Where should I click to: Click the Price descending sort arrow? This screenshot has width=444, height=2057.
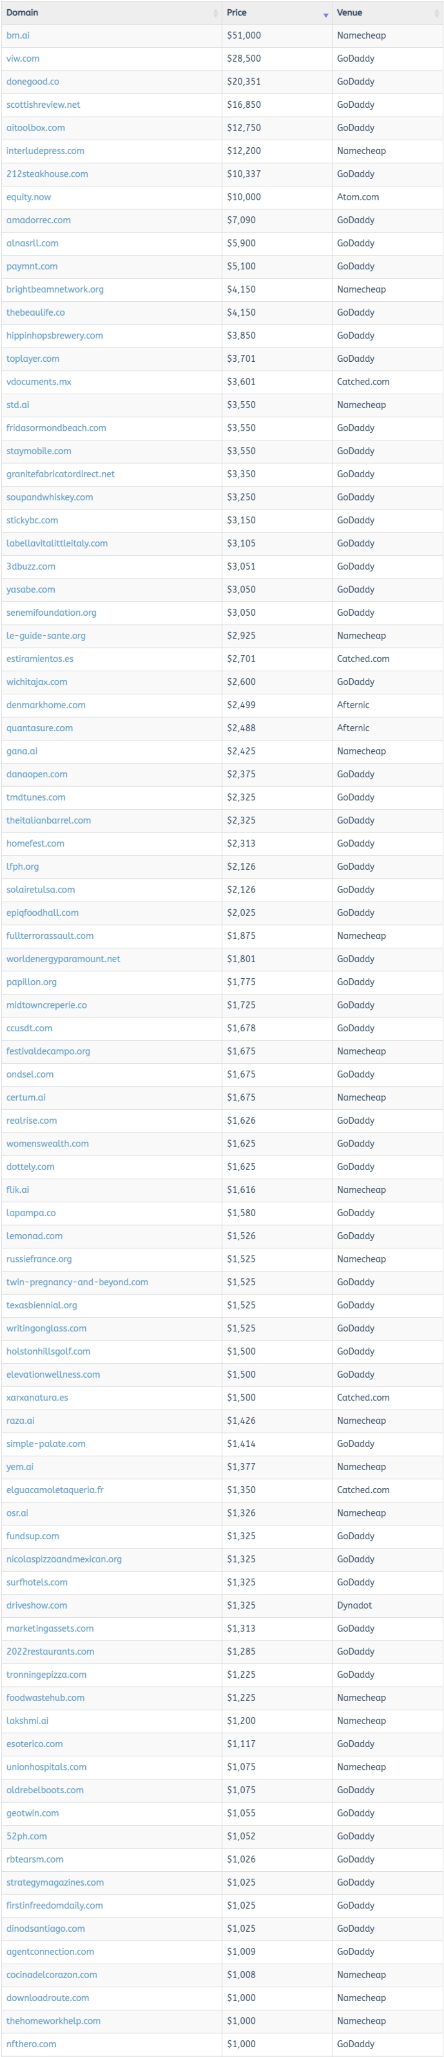[x=325, y=15]
